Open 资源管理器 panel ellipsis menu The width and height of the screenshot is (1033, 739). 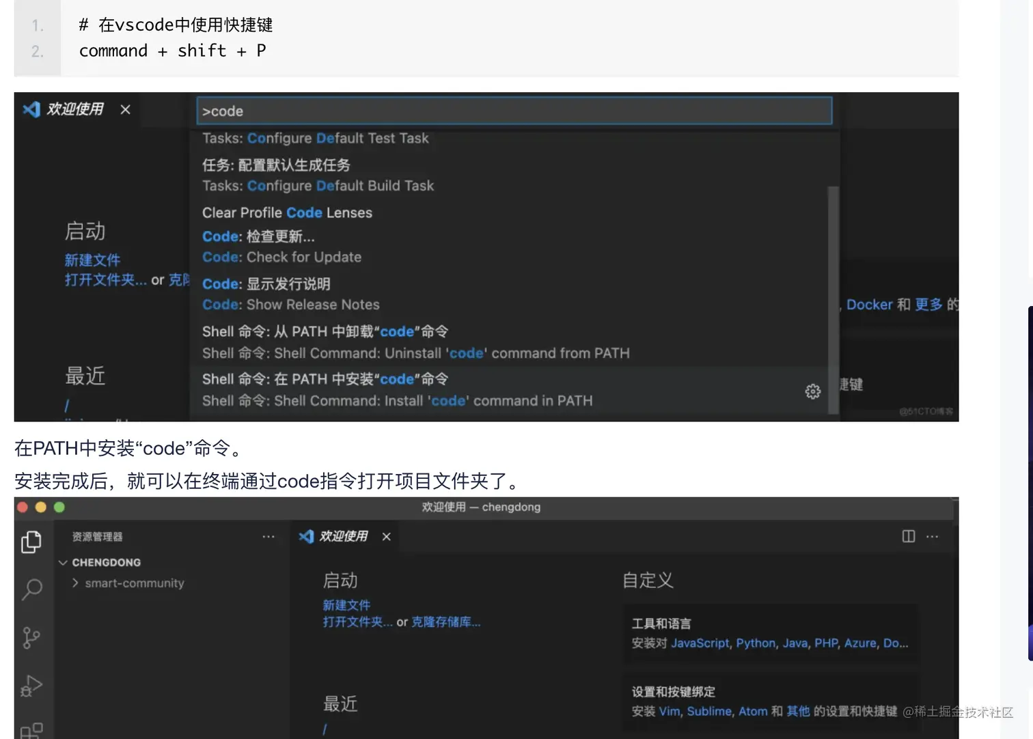[268, 536]
